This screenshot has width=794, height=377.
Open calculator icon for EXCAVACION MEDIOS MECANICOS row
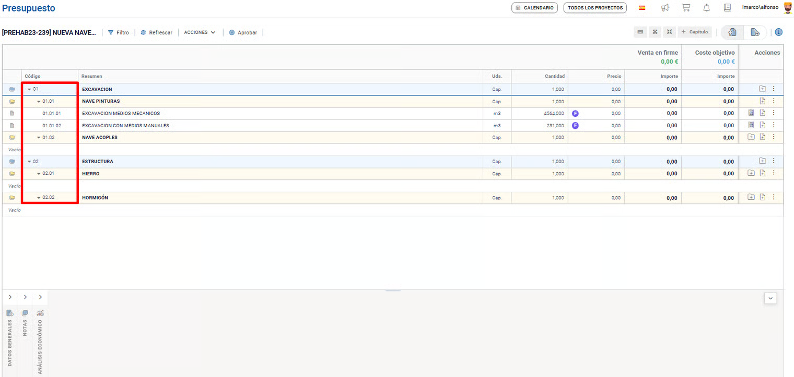click(751, 113)
